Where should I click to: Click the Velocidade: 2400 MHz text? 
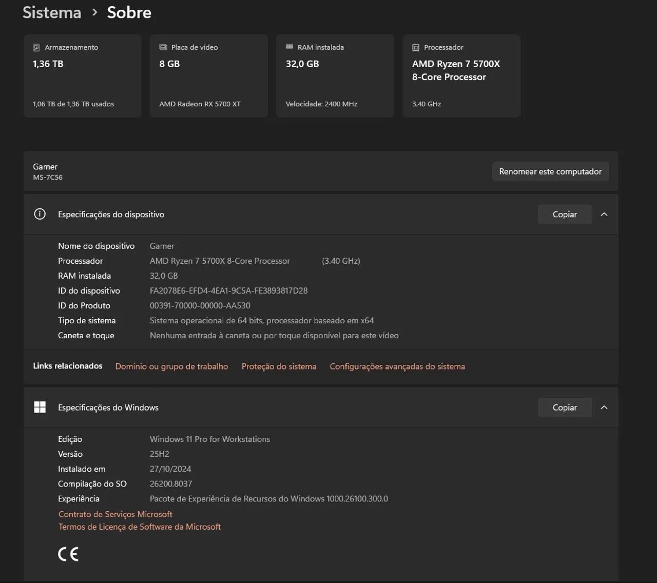tap(321, 104)
